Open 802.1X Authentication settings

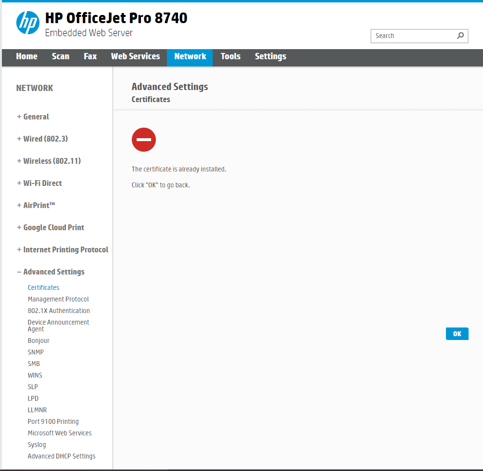click(59, 311)
